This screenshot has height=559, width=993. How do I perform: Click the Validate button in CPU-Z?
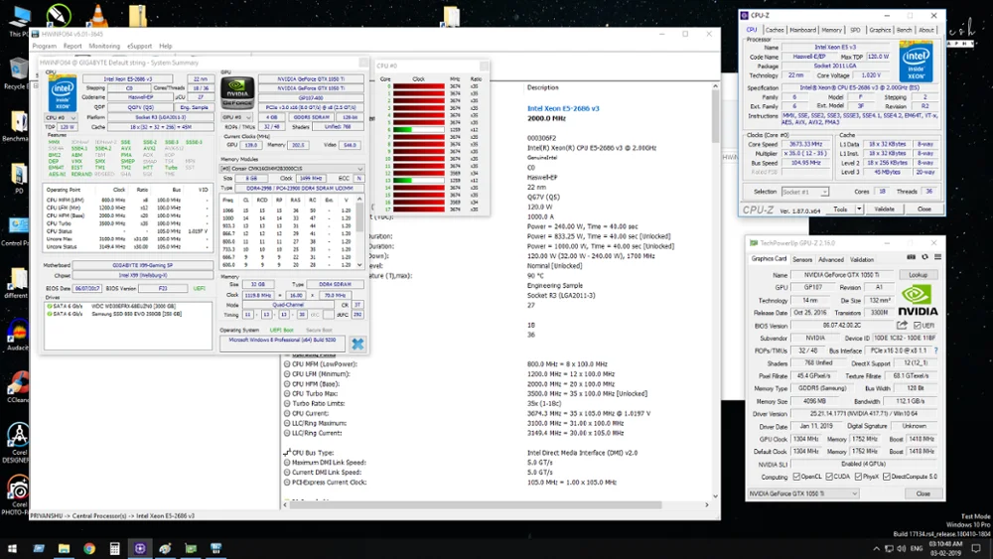point(884,210)
